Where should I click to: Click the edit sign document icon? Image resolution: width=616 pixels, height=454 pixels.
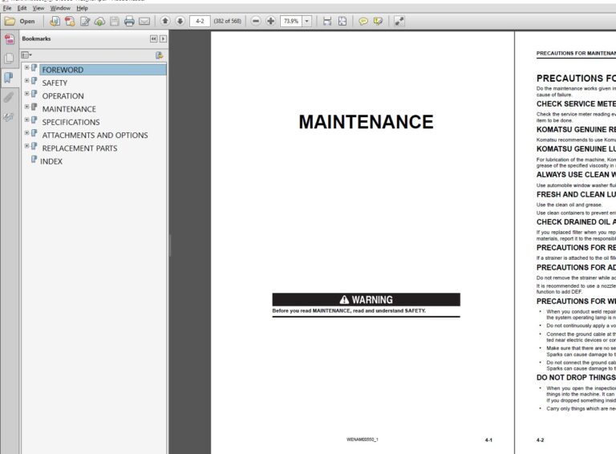[85, 21]
